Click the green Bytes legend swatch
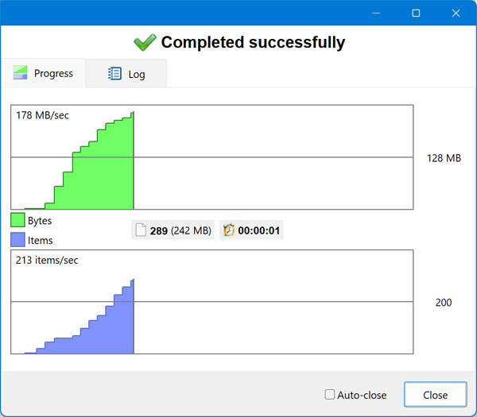Image resolution: width=477 pixels, height=417 pixels. (x=17, y=220)
